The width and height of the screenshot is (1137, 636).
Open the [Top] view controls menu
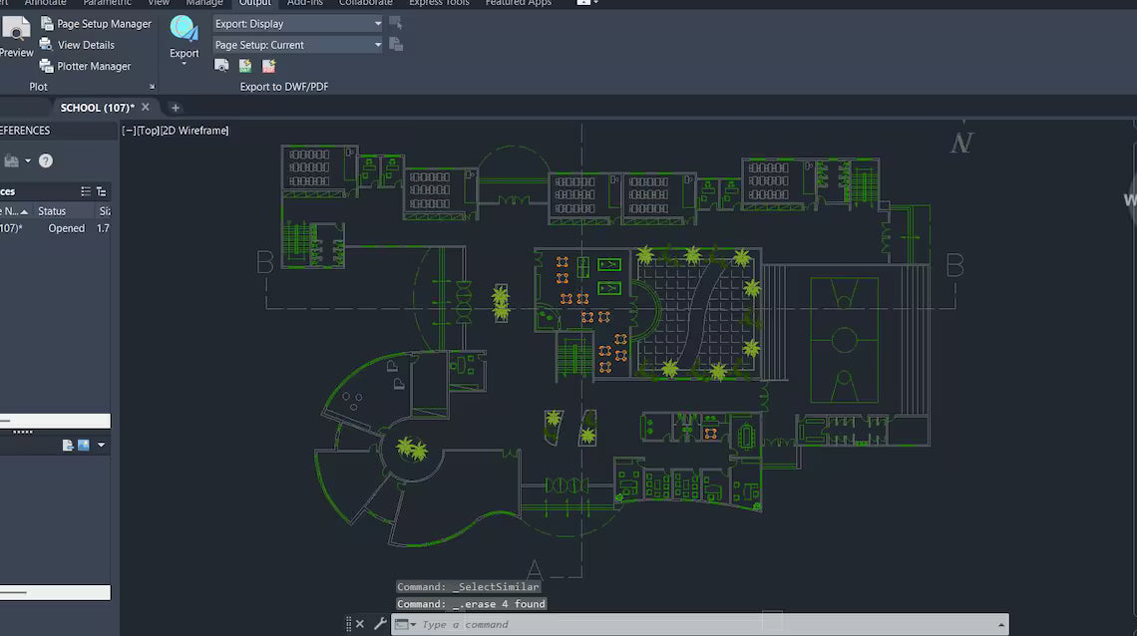coord(148,131)
